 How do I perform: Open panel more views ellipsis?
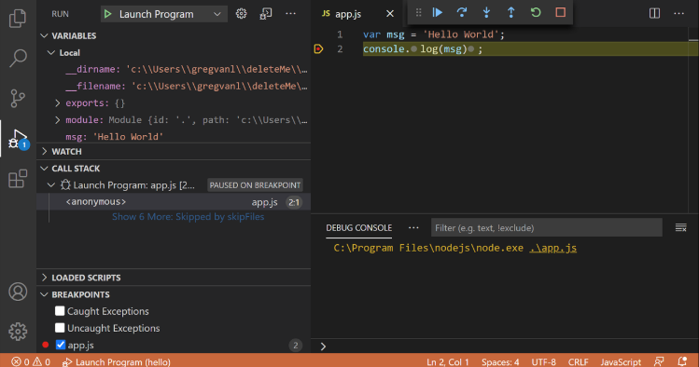click(413, 228)
